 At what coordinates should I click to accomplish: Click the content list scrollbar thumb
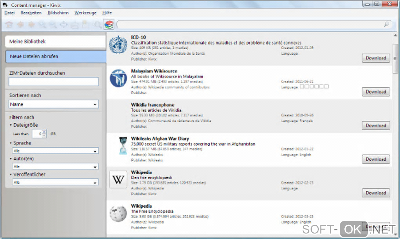tap(395, 58)
